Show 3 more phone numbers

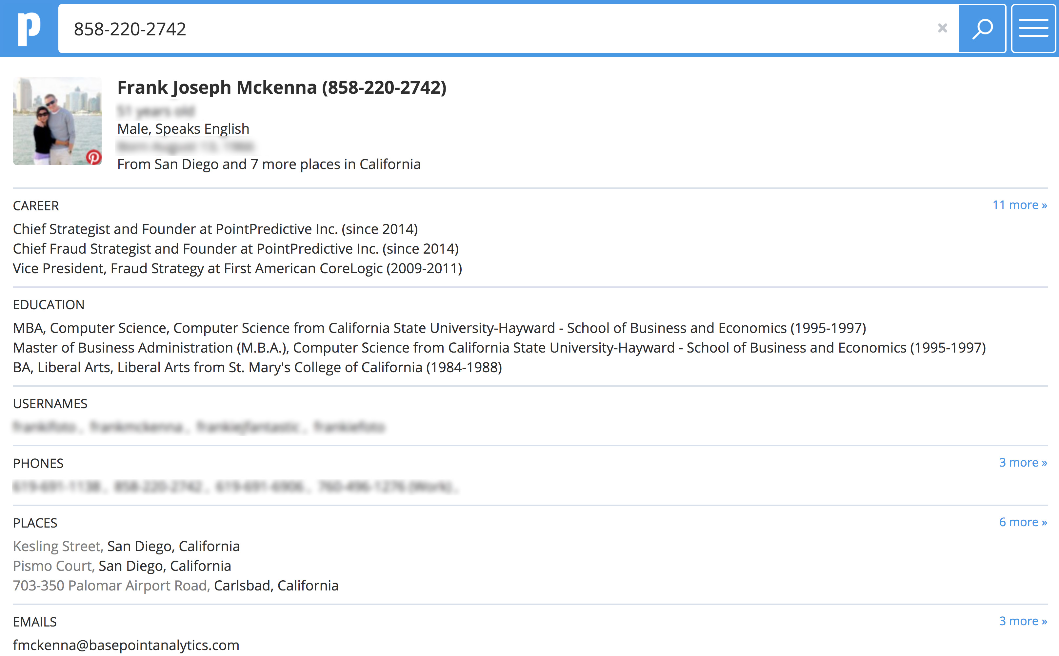(x=1023, y=462)
